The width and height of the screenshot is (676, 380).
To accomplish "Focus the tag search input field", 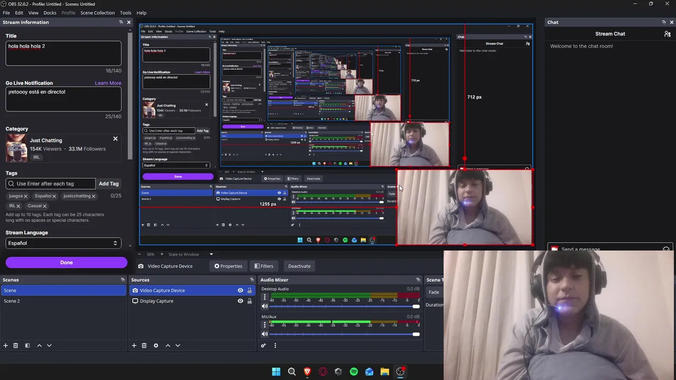I will (x=51, y=184).
